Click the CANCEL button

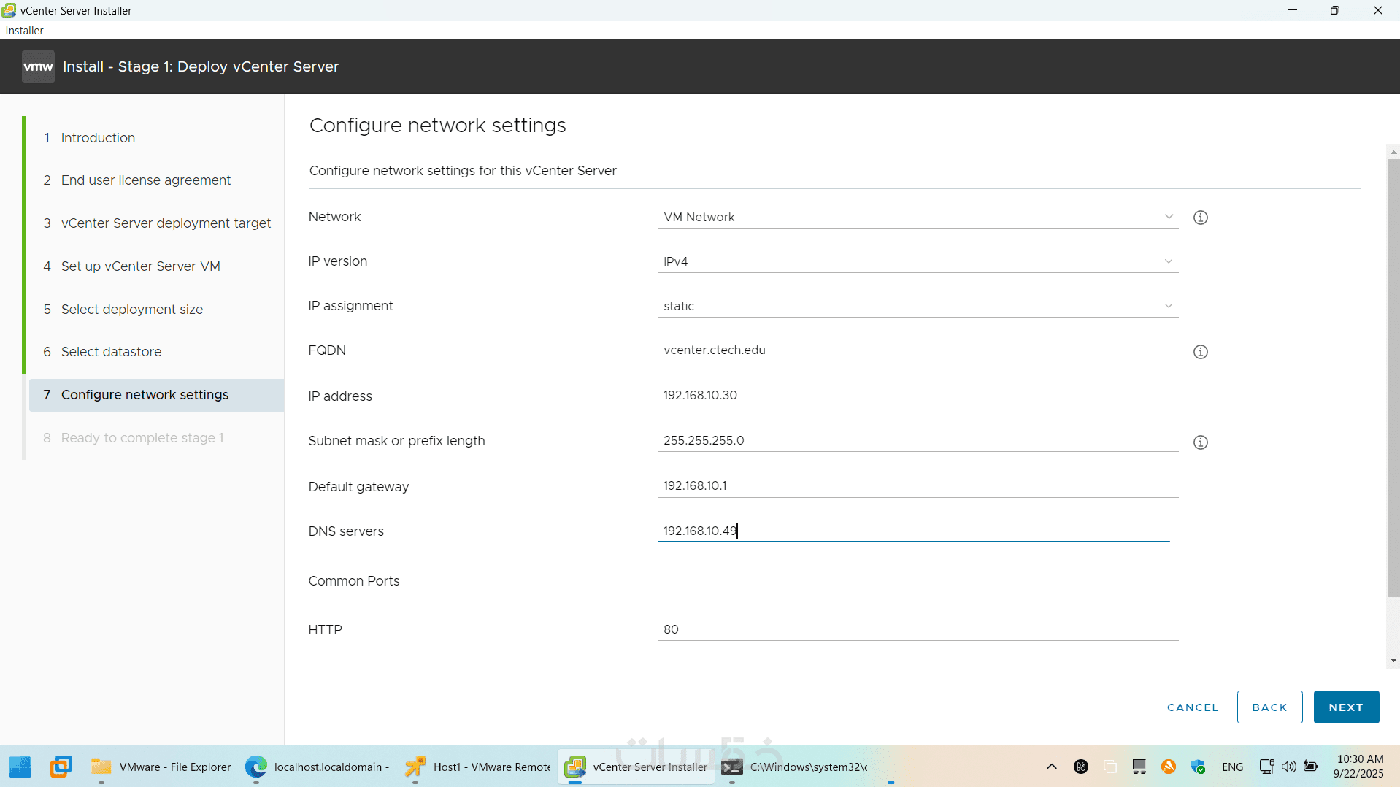(x=1193, y=707)
